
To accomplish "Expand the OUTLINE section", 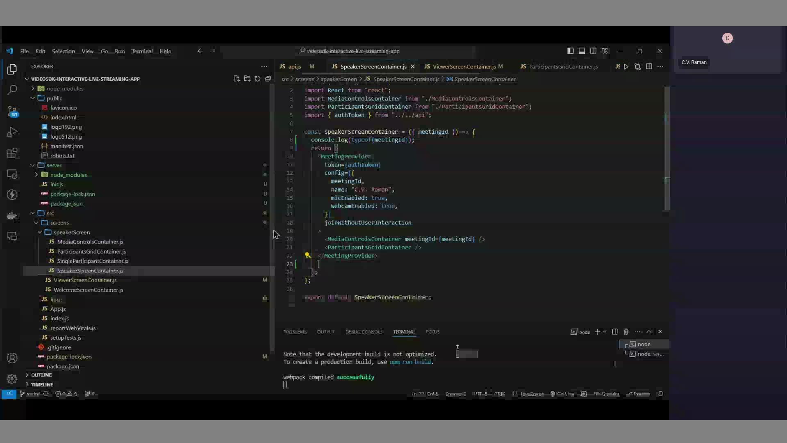I will [41, 375].
